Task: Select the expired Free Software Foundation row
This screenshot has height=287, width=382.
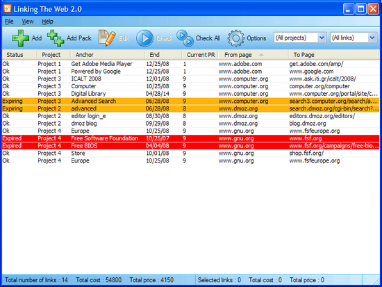Action: point(191,138)
